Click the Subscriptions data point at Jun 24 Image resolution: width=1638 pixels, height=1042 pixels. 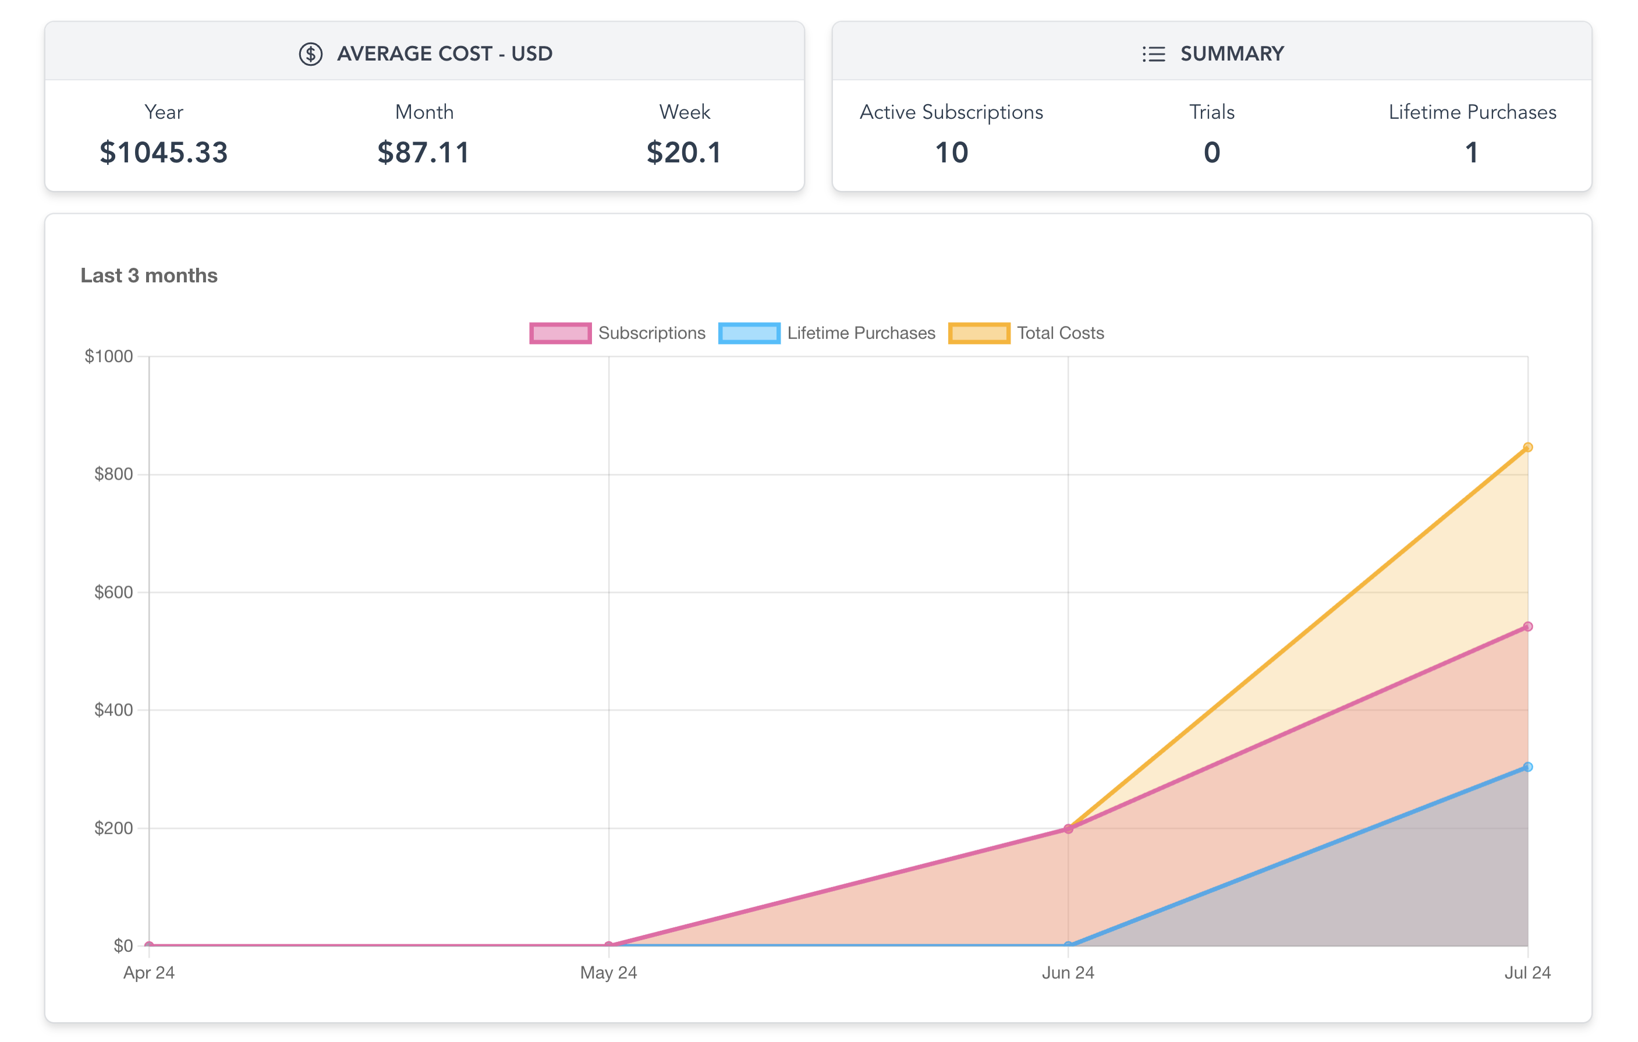tap(1068, 828)
